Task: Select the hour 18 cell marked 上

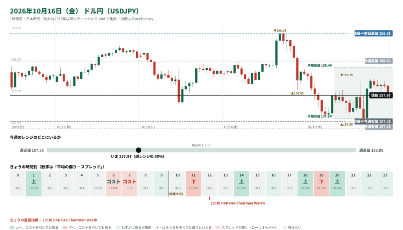Action: click(x=305, y=184)
